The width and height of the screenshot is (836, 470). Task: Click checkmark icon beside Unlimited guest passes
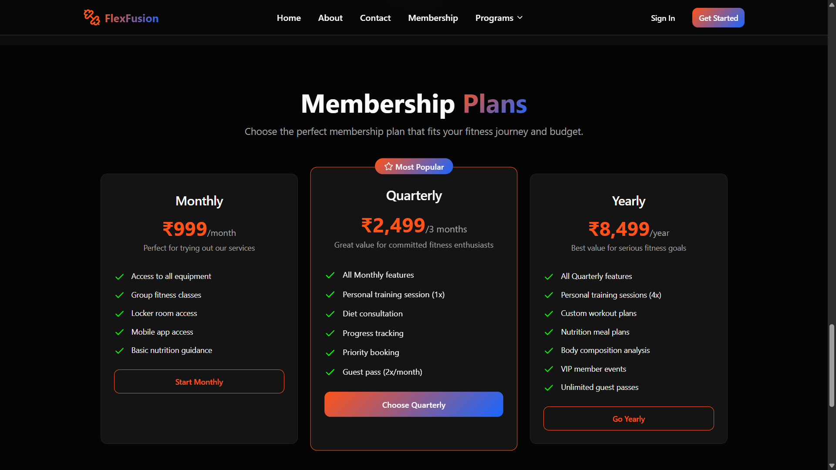click(549, 388)
